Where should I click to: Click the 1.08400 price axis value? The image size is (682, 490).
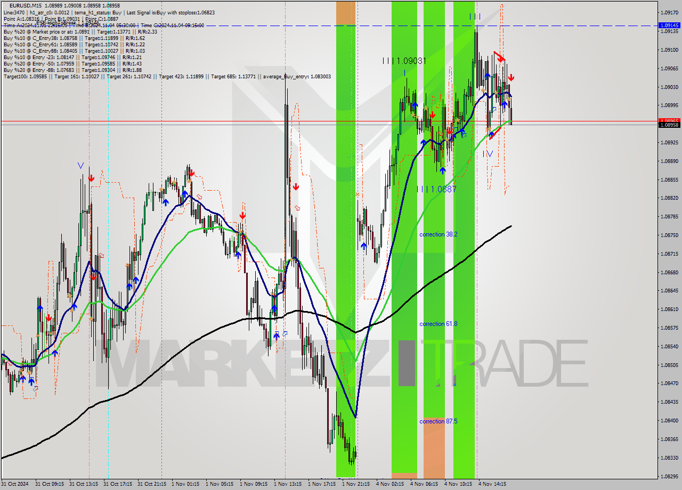(669, 421)
